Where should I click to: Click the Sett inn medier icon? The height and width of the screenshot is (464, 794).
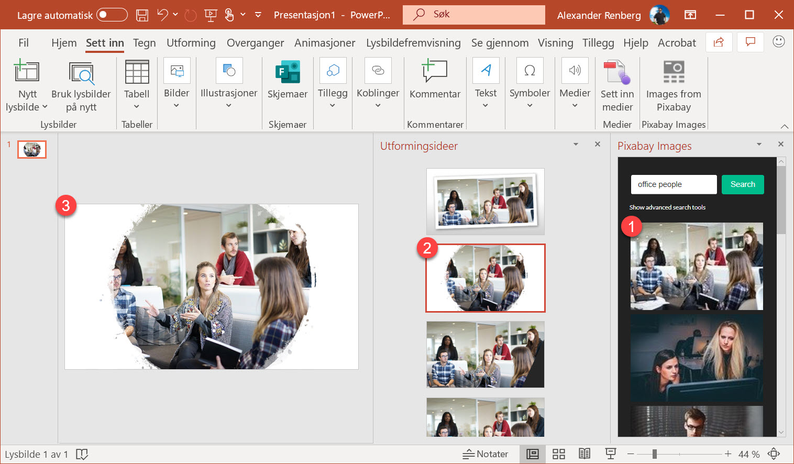point(617,87)
